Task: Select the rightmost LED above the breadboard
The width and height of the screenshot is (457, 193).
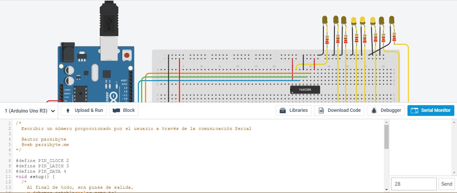Action: (x=392, y=20)
